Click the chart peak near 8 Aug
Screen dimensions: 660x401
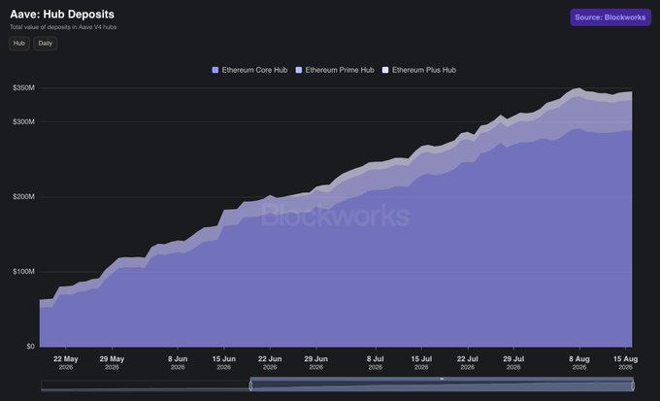coord(579,88)
